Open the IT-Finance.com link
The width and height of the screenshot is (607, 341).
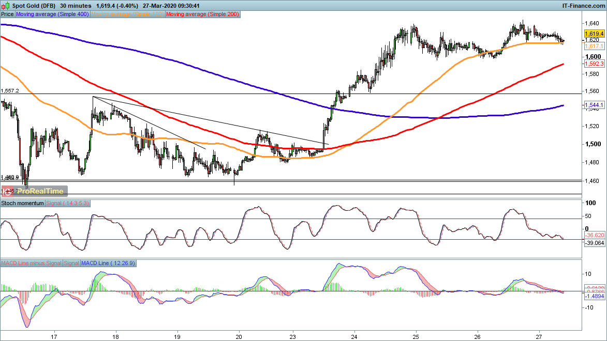(x=583, y=6)
